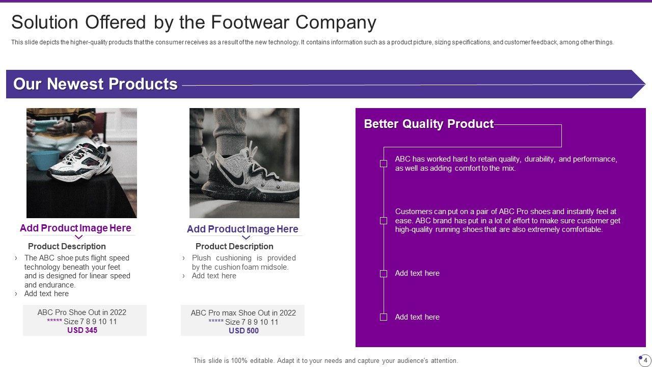
Task: Click the USD 345 price label
Action: [x=82, y=330]
